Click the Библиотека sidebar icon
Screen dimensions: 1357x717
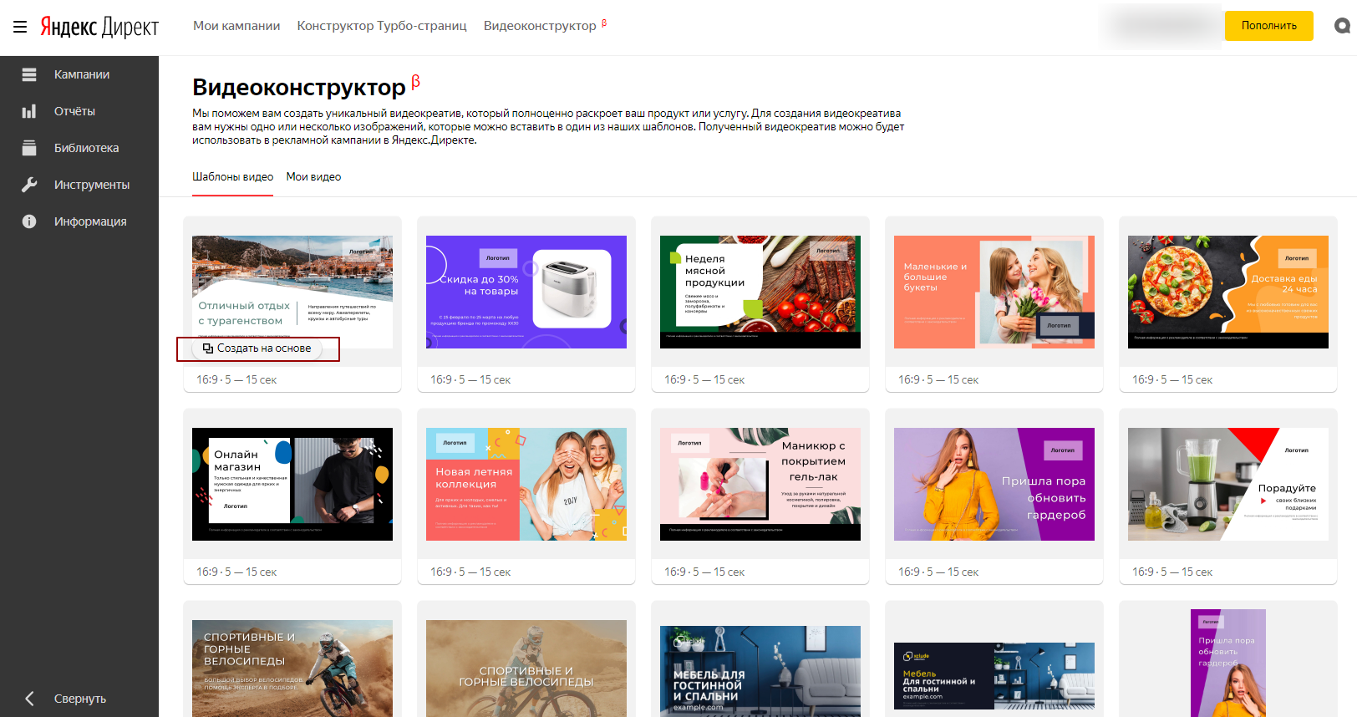(29, 148)
